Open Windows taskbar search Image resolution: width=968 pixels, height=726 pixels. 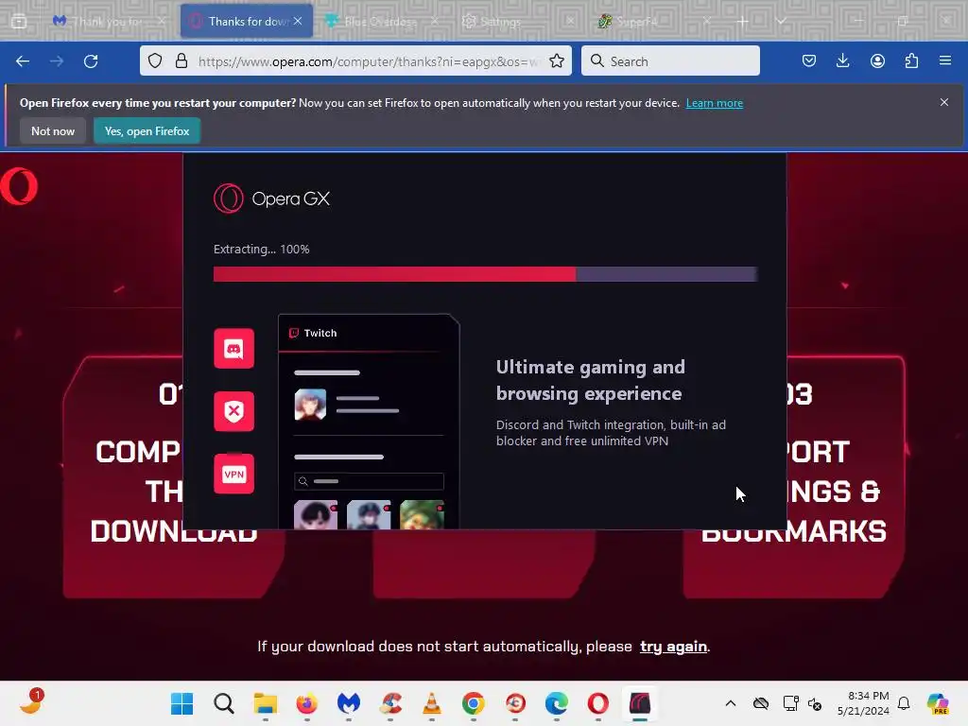223,703
